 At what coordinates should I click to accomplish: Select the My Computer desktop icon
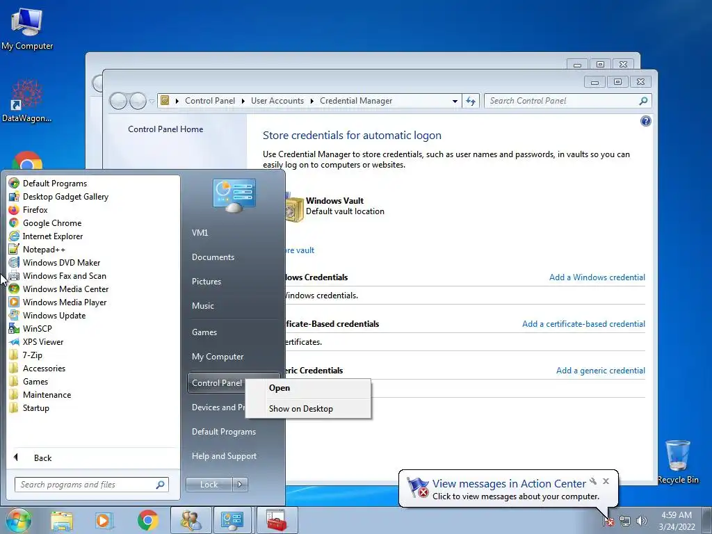tap(27, 29)
